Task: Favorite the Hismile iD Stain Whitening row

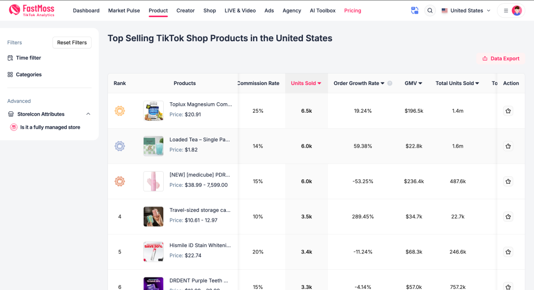Action: point(508,252)
